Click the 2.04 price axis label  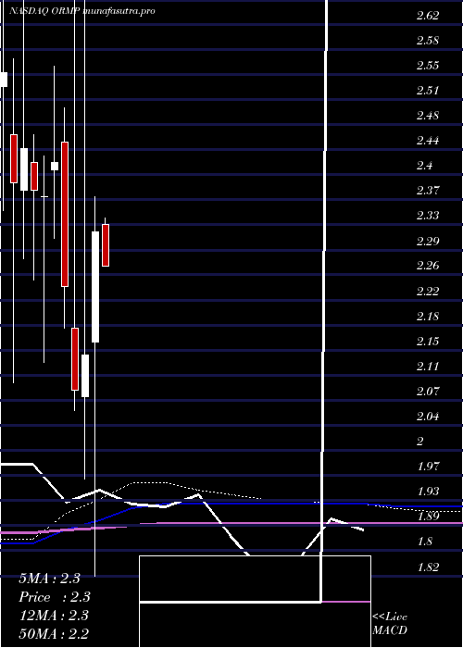[x=428, y=417]
